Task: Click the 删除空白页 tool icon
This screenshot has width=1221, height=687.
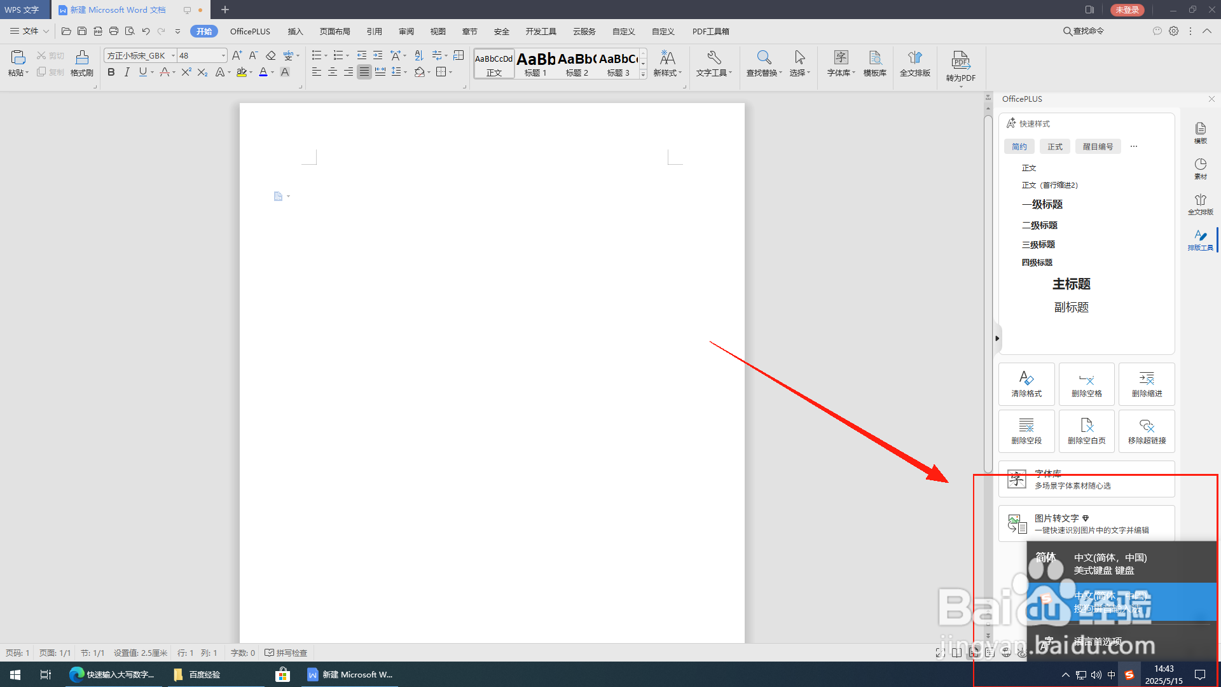Action: pos(1086,431)
